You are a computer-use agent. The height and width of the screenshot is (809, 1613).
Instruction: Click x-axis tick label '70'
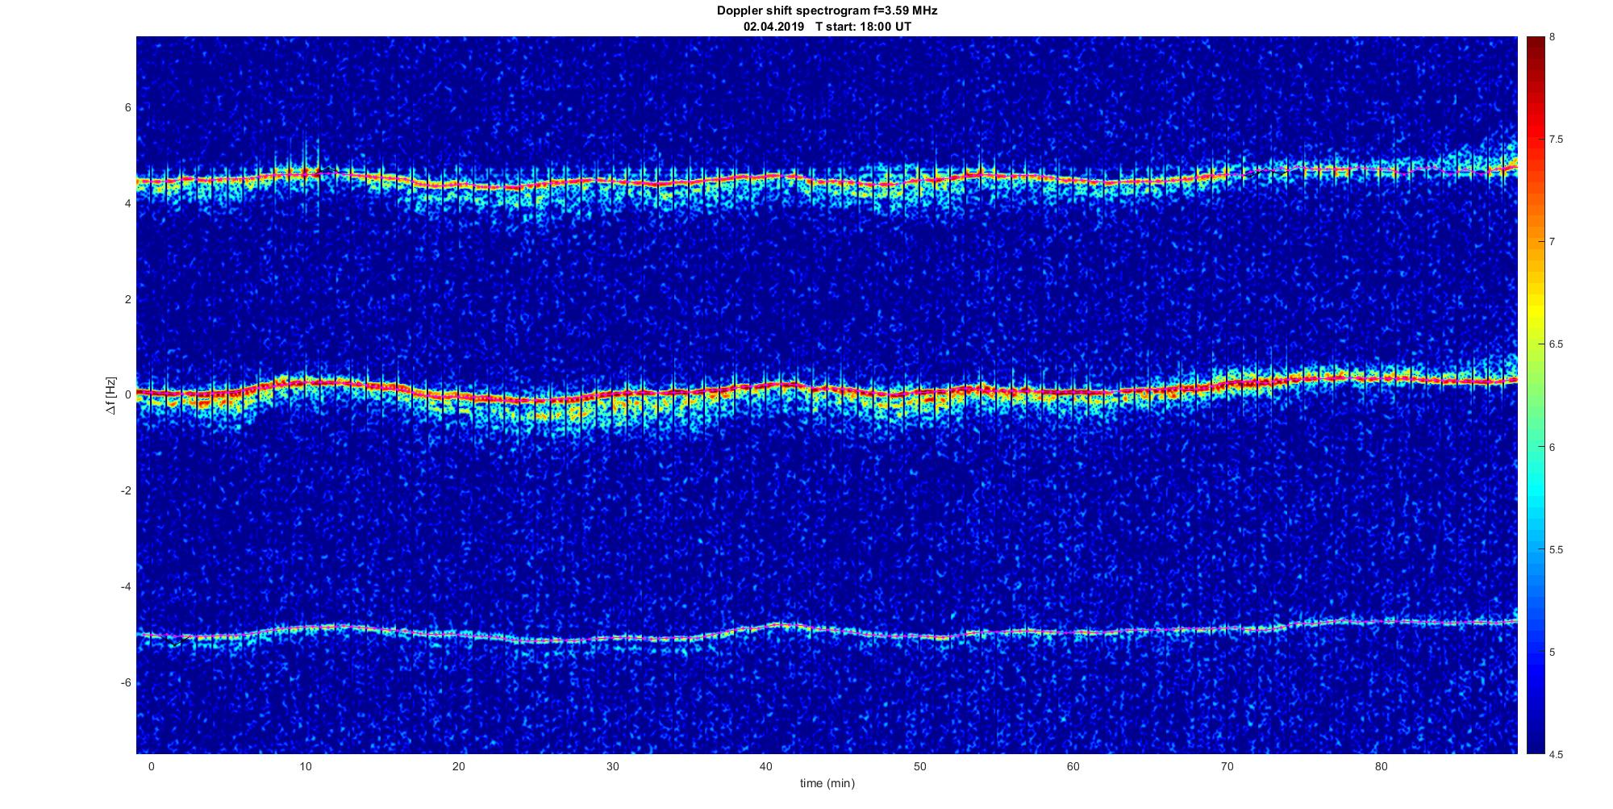[x=1227, y=766]
